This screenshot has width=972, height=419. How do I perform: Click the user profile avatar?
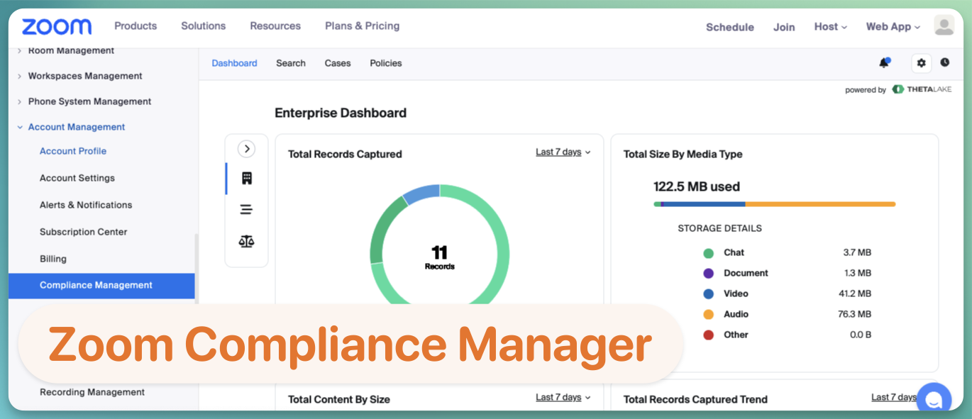click(944, 26)
